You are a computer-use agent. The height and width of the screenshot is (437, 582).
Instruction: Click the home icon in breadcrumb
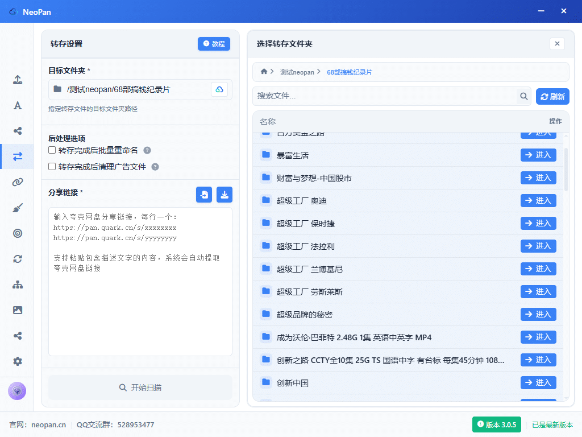(264, 72)
